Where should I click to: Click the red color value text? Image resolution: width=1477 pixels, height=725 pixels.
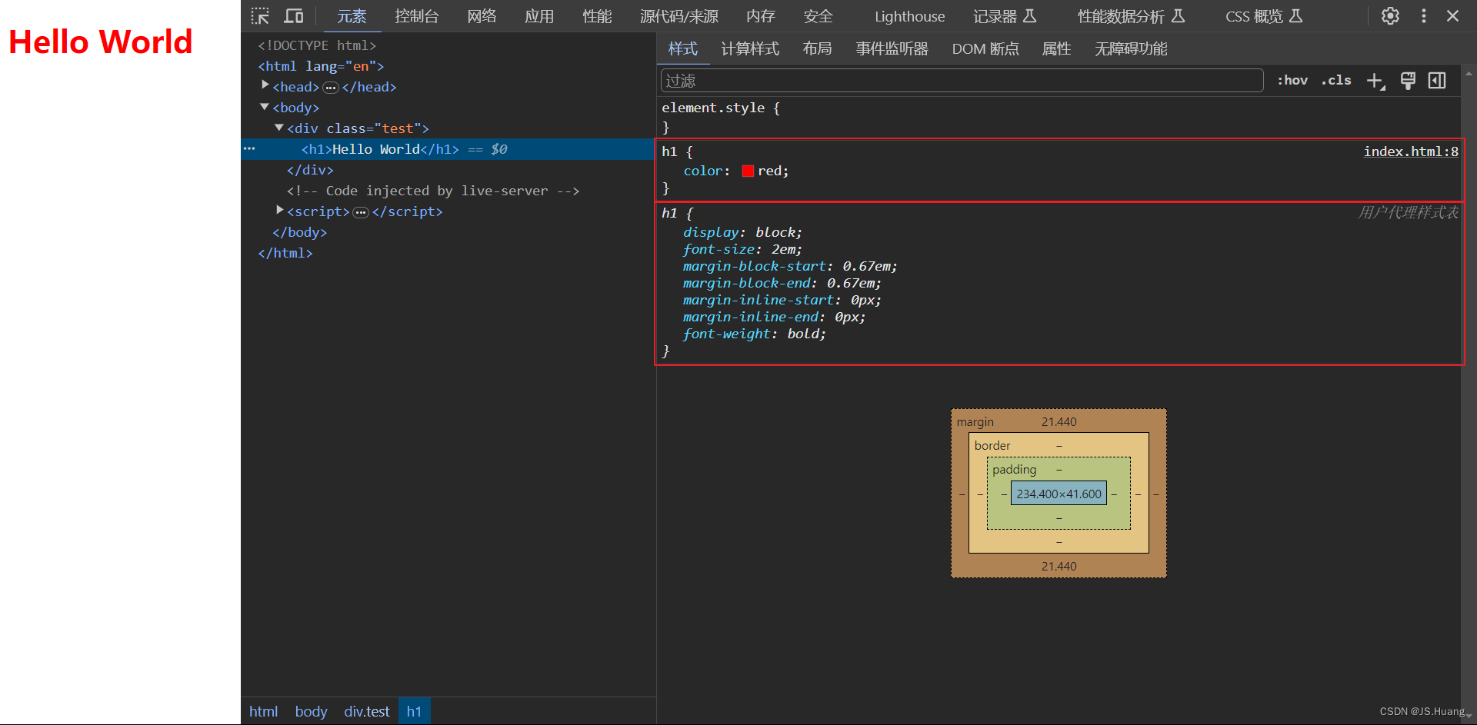click(x=770, y=171)
